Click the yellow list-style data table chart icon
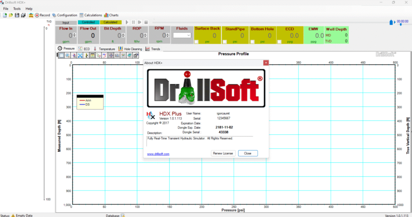 coord(93,55)
